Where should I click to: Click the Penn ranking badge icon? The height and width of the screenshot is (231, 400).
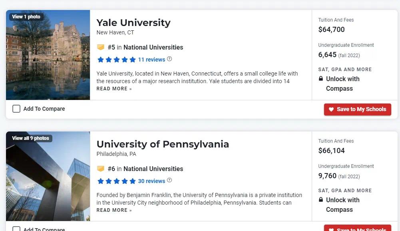coord(101,169)
